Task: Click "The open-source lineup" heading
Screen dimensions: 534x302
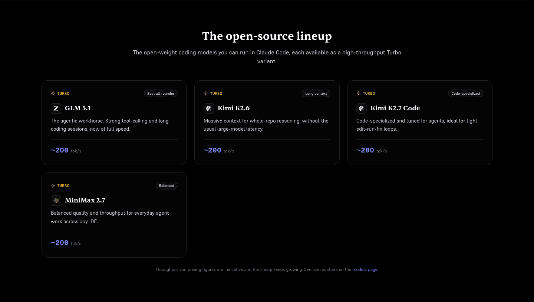Action: coord(267,36)
